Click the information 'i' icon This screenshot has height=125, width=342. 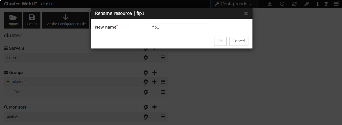(317, 4)
